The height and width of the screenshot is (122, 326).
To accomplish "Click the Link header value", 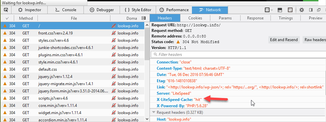I will point(245,87).
